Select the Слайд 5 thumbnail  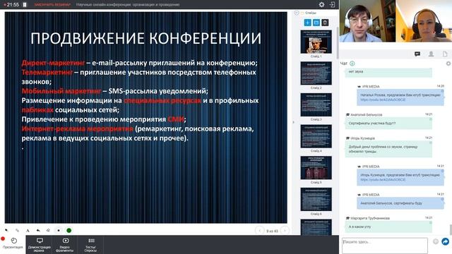[316, 168]
